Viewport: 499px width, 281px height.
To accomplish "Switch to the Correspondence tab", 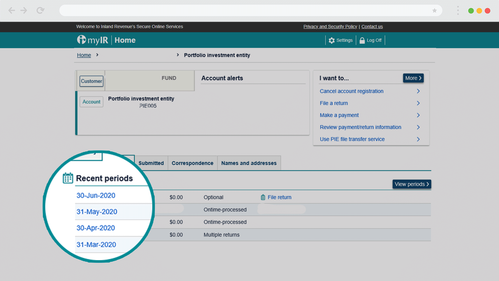I will click(192, 163).
